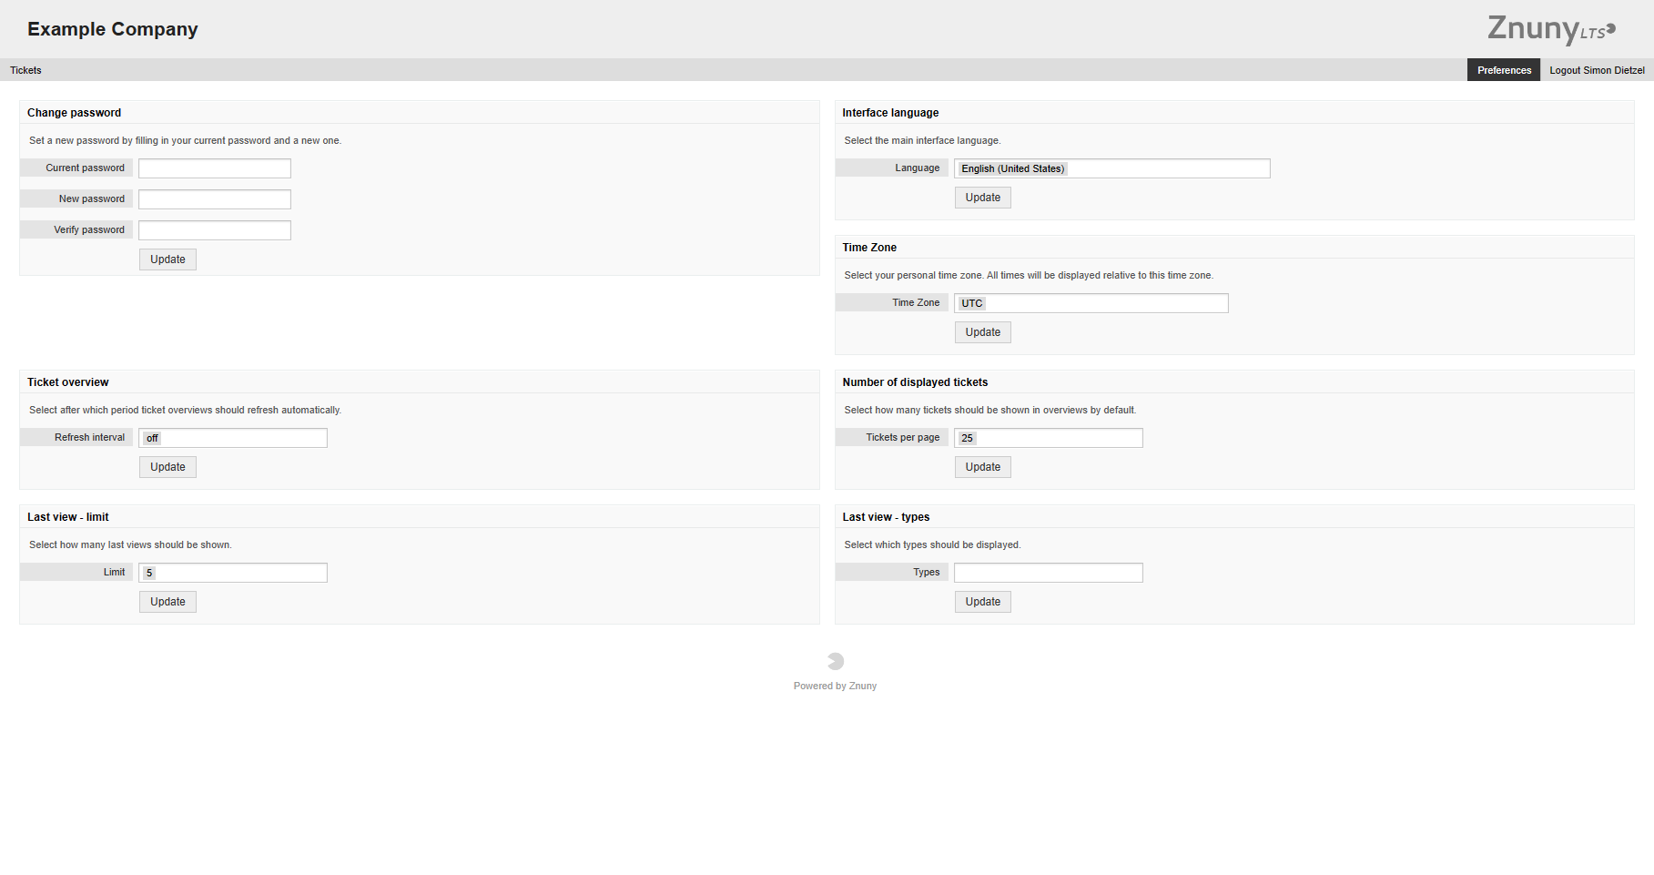Update the ticket overview refresh interval
The height and width of the screenshot is (875, 1654).
click(167, 466)
